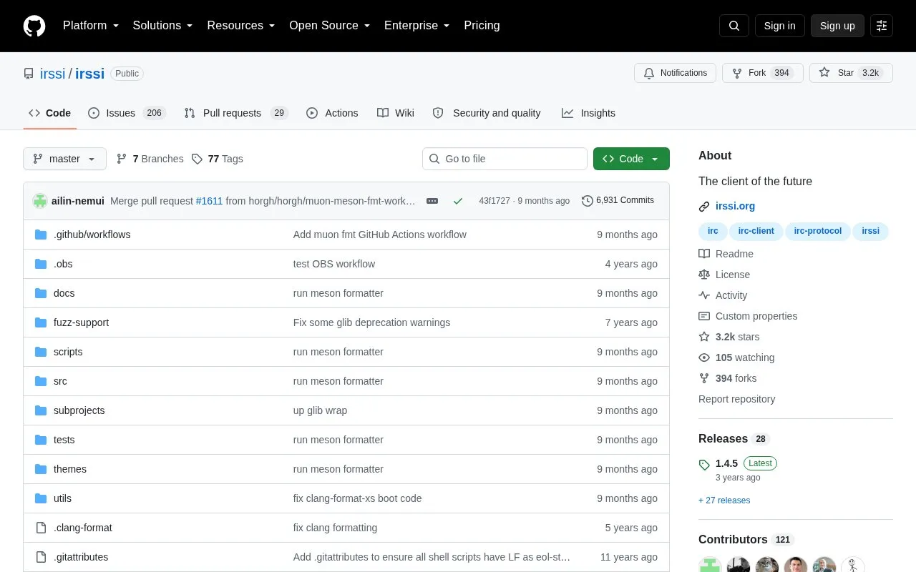The image size is (916, 572).
Task: Visit the irssi.org website link
Action: pos(735,206)
